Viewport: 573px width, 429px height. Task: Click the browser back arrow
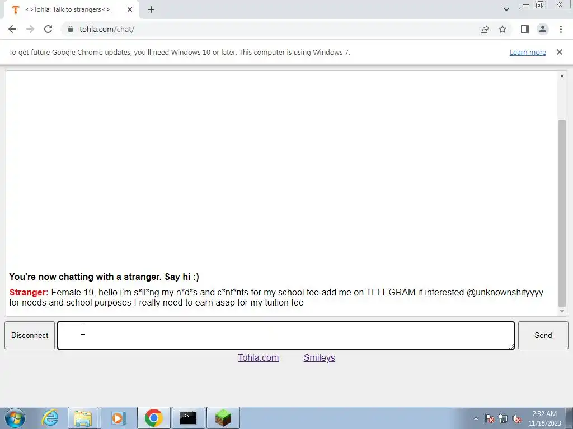12,29
